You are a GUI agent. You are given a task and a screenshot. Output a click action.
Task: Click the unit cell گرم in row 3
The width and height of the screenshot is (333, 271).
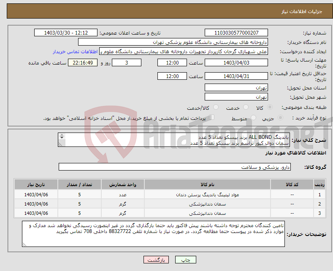(123, 214)
